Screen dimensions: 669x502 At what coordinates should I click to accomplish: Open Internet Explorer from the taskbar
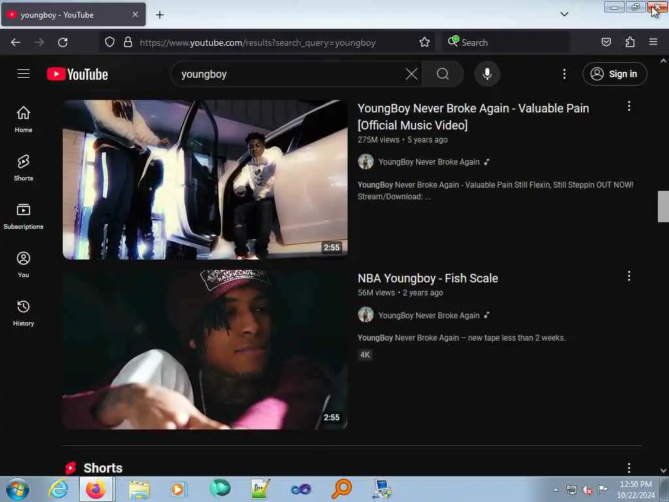pyautogui.click(x=58, y=489)
